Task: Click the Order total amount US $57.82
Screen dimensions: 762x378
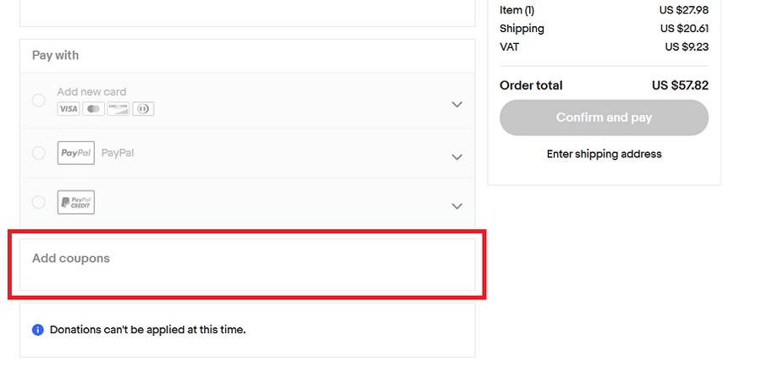Action: click(x=680, y=85)
